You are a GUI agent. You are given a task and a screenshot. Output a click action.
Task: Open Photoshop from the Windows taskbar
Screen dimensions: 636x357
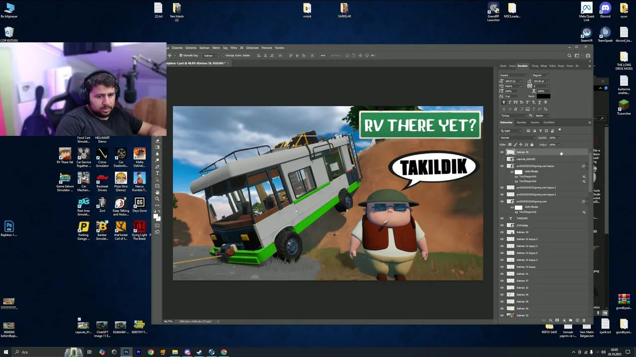click(126, 352)
